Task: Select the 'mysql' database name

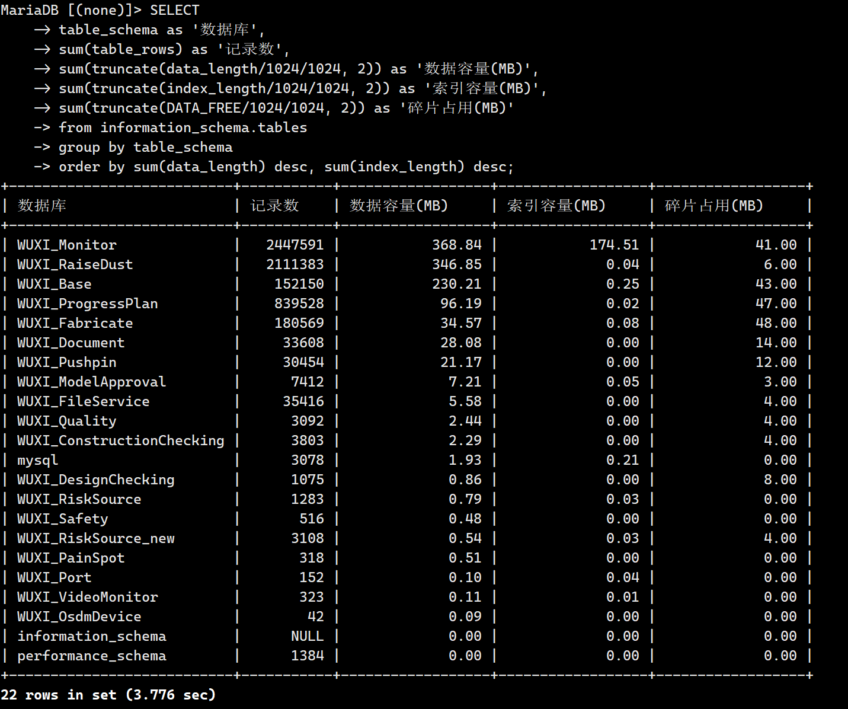Action: pyautogui.click(x=38, y=460)
